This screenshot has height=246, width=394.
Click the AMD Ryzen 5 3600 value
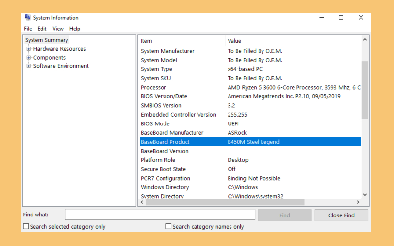coord(295,88)
